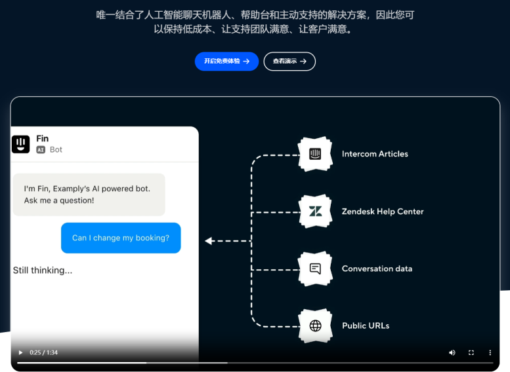Seek using the video progress bar
The height and width of the screenshot is (372, 510).
[x=255, y=363]
